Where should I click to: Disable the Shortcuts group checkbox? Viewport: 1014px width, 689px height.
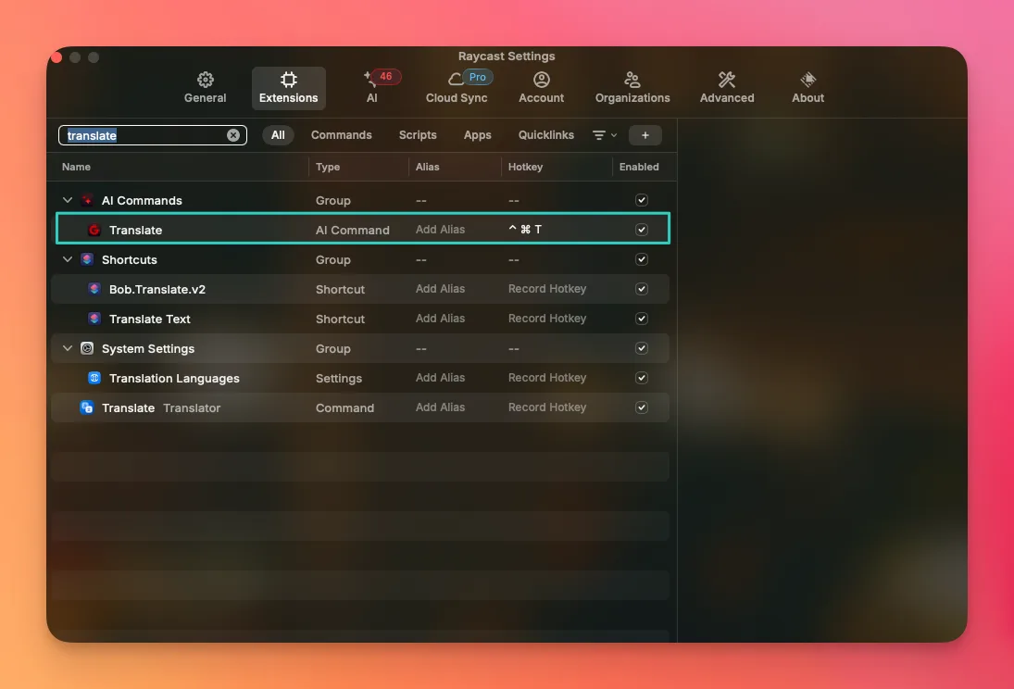[642, 259]
